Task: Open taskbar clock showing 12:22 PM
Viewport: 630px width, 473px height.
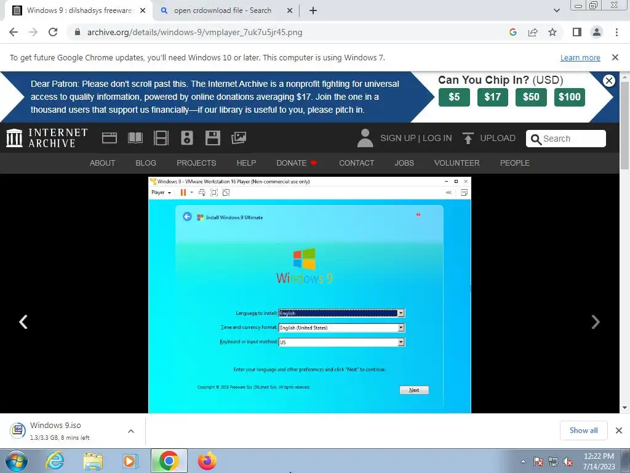Action: [x=599, y=461]
